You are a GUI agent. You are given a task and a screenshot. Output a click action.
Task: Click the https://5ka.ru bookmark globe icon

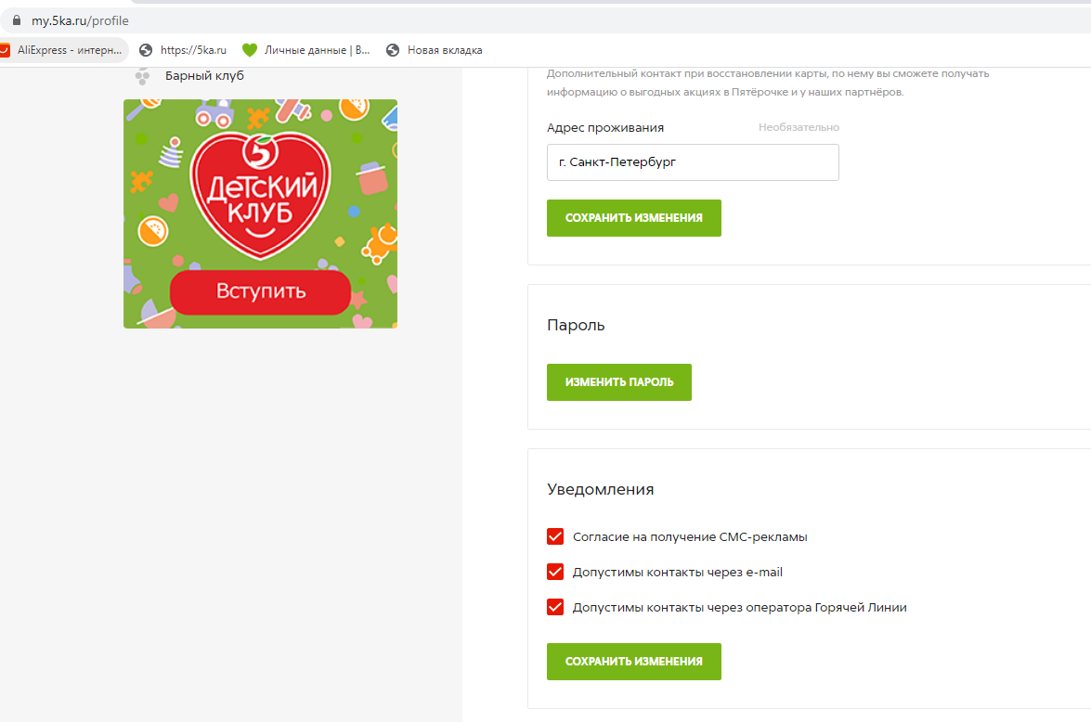[x=146, y=50]
